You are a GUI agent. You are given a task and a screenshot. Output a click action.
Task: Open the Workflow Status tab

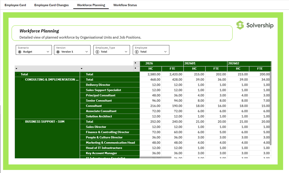[x=125, y=5]
